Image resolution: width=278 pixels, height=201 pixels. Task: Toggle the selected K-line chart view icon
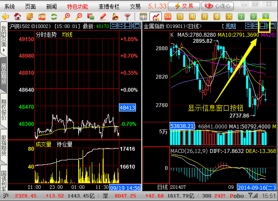click(x=155, y=17)
